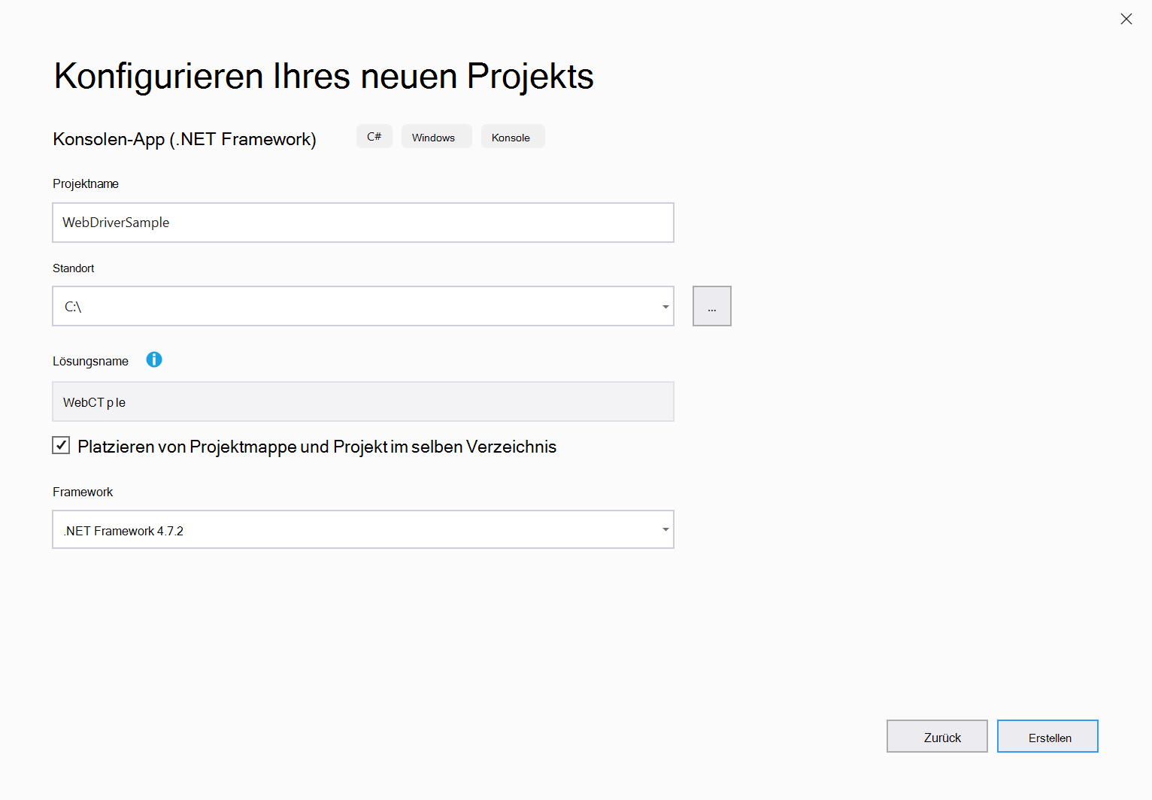Open the browse (...) button next to Standort
This screenshot has width=1152, height=800.
click(x=711, y=306)
